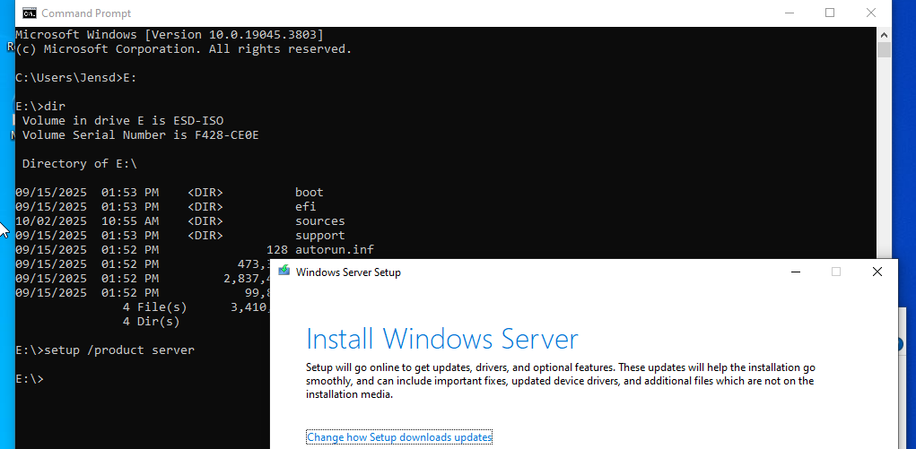
Task: Click the last E:\> prompt line
Action: pos(30,378)
